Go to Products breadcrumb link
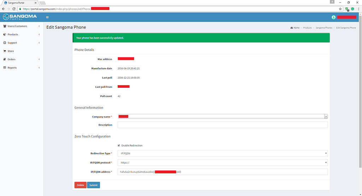362x196 pixels. click(x=307, y=28)
